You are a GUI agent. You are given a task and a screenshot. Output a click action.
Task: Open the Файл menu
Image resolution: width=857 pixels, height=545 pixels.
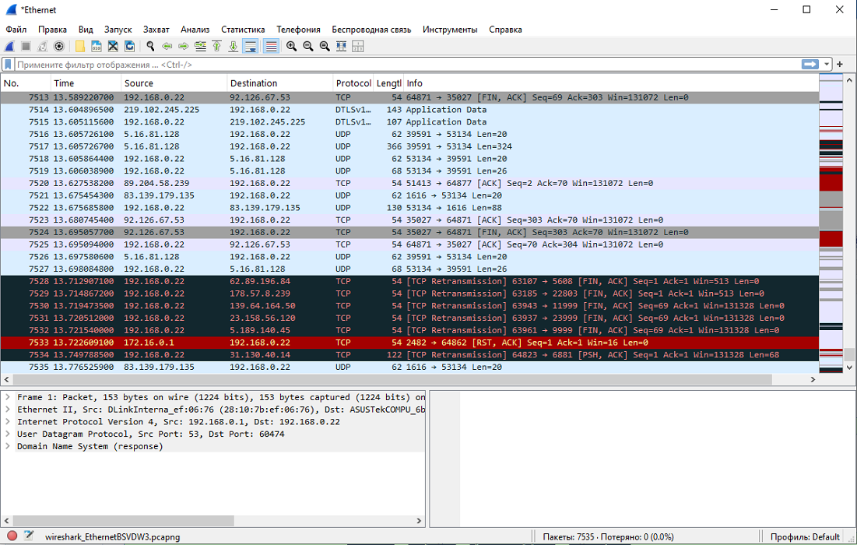click(x=16, y=30)
